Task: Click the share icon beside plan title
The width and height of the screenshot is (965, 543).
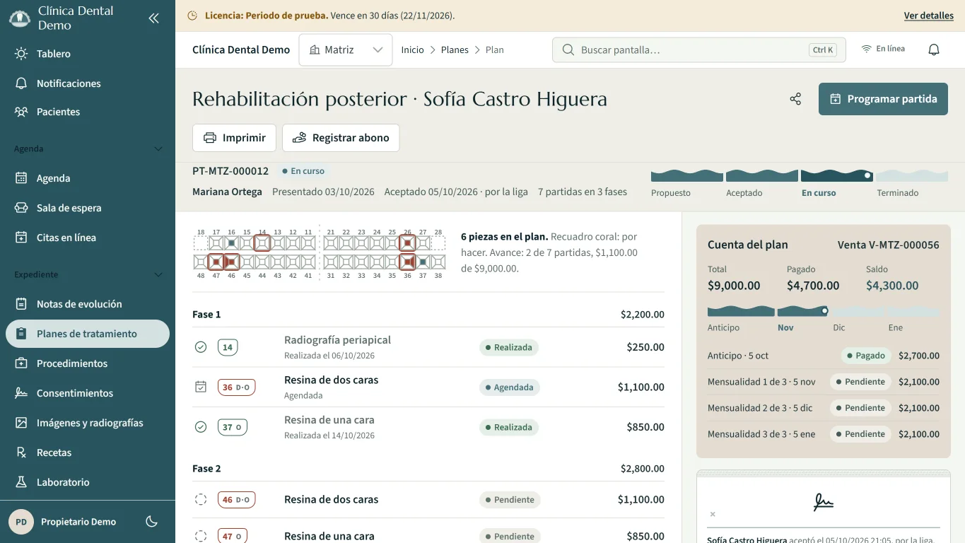Action: pyautogui.click(x=795, y=99)
